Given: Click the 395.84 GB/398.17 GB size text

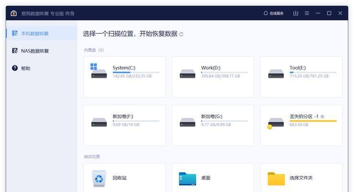Looking at the screenshot, I should click(x=221, y=76).
